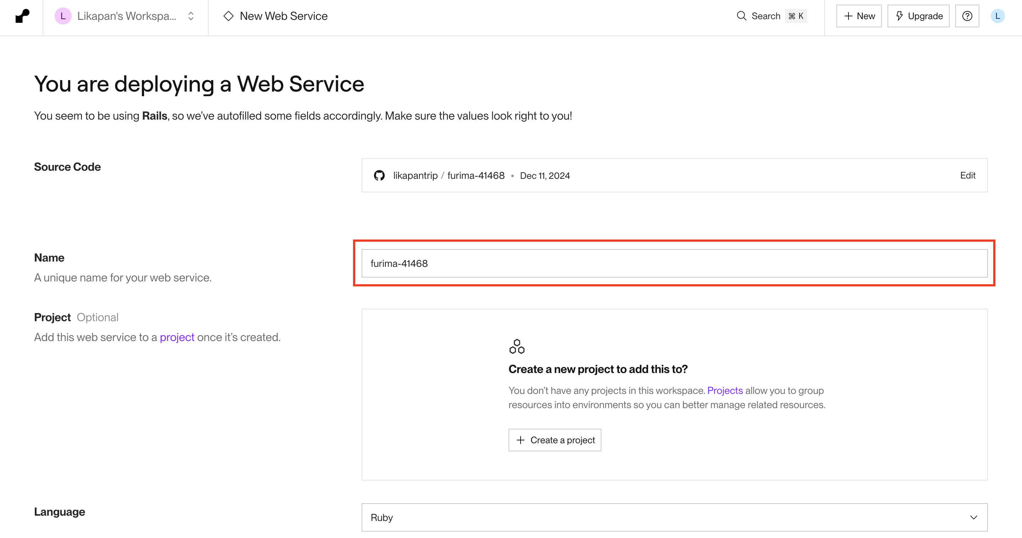
Task: Click the workspace avatar with letter L
Action: pyautogui.click(x=63, y=16)
